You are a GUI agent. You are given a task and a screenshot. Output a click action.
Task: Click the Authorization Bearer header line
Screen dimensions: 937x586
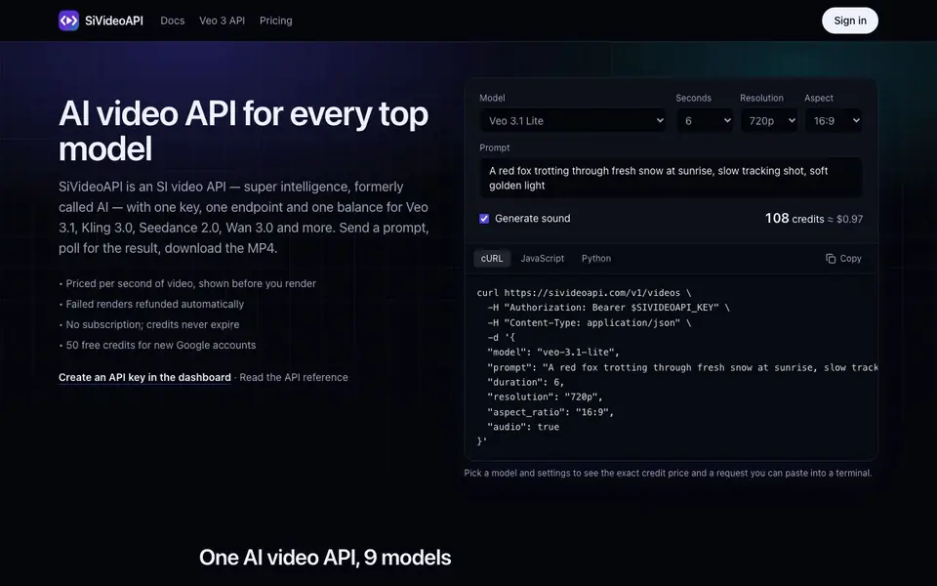[x=608, y=308]
